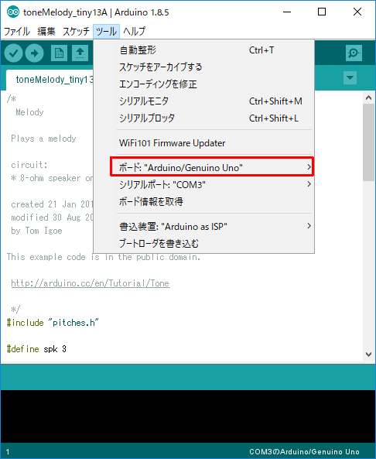Screen dimensions: 376x459
Task: Click the editor scrollbar down arrow
Action: tap(369, 355)
